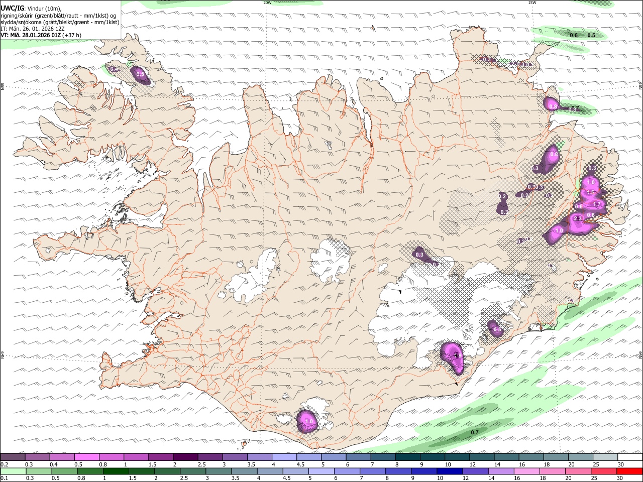Click the light lavender 4–4.5 upper legend swatch
The image size is (643, 482).
pos(284,457)
